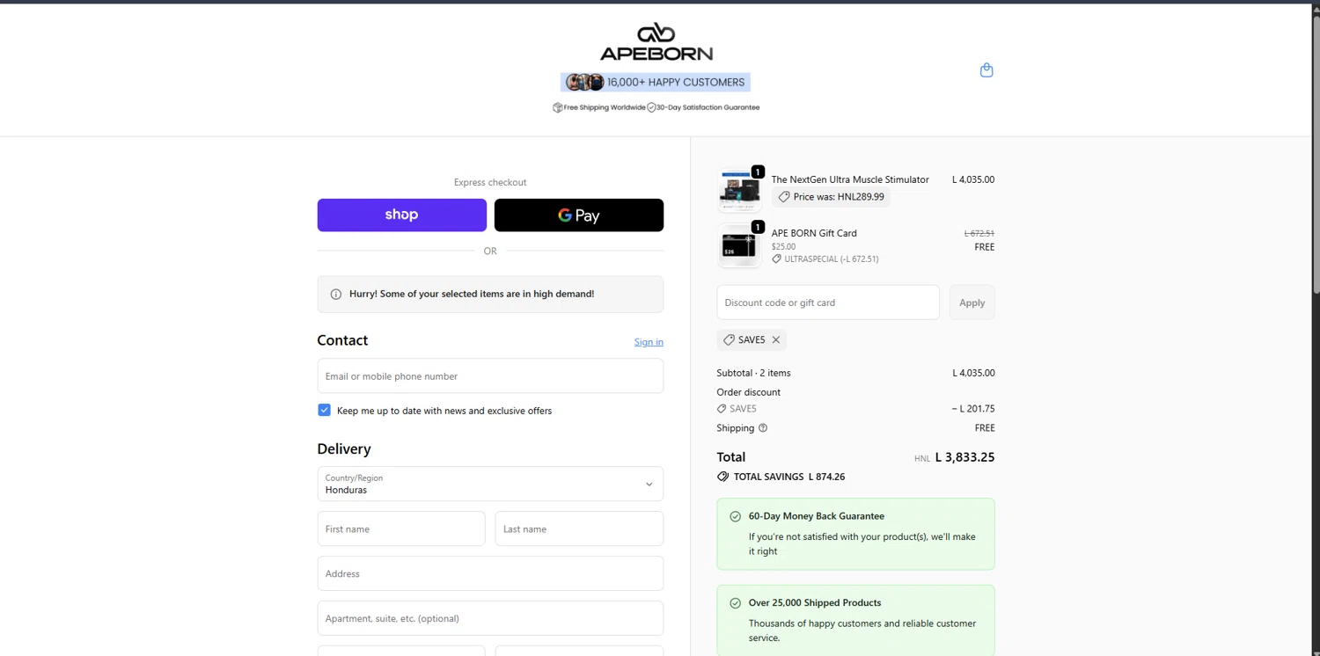1320x656 pixels.
Task: Focus the Apartment, suite, etc. field
Action: 490,619
